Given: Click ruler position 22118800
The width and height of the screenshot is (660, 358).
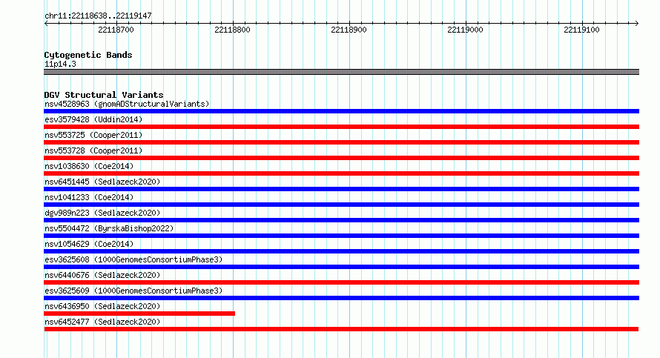Looking at the screenshot, I should 232,30.
